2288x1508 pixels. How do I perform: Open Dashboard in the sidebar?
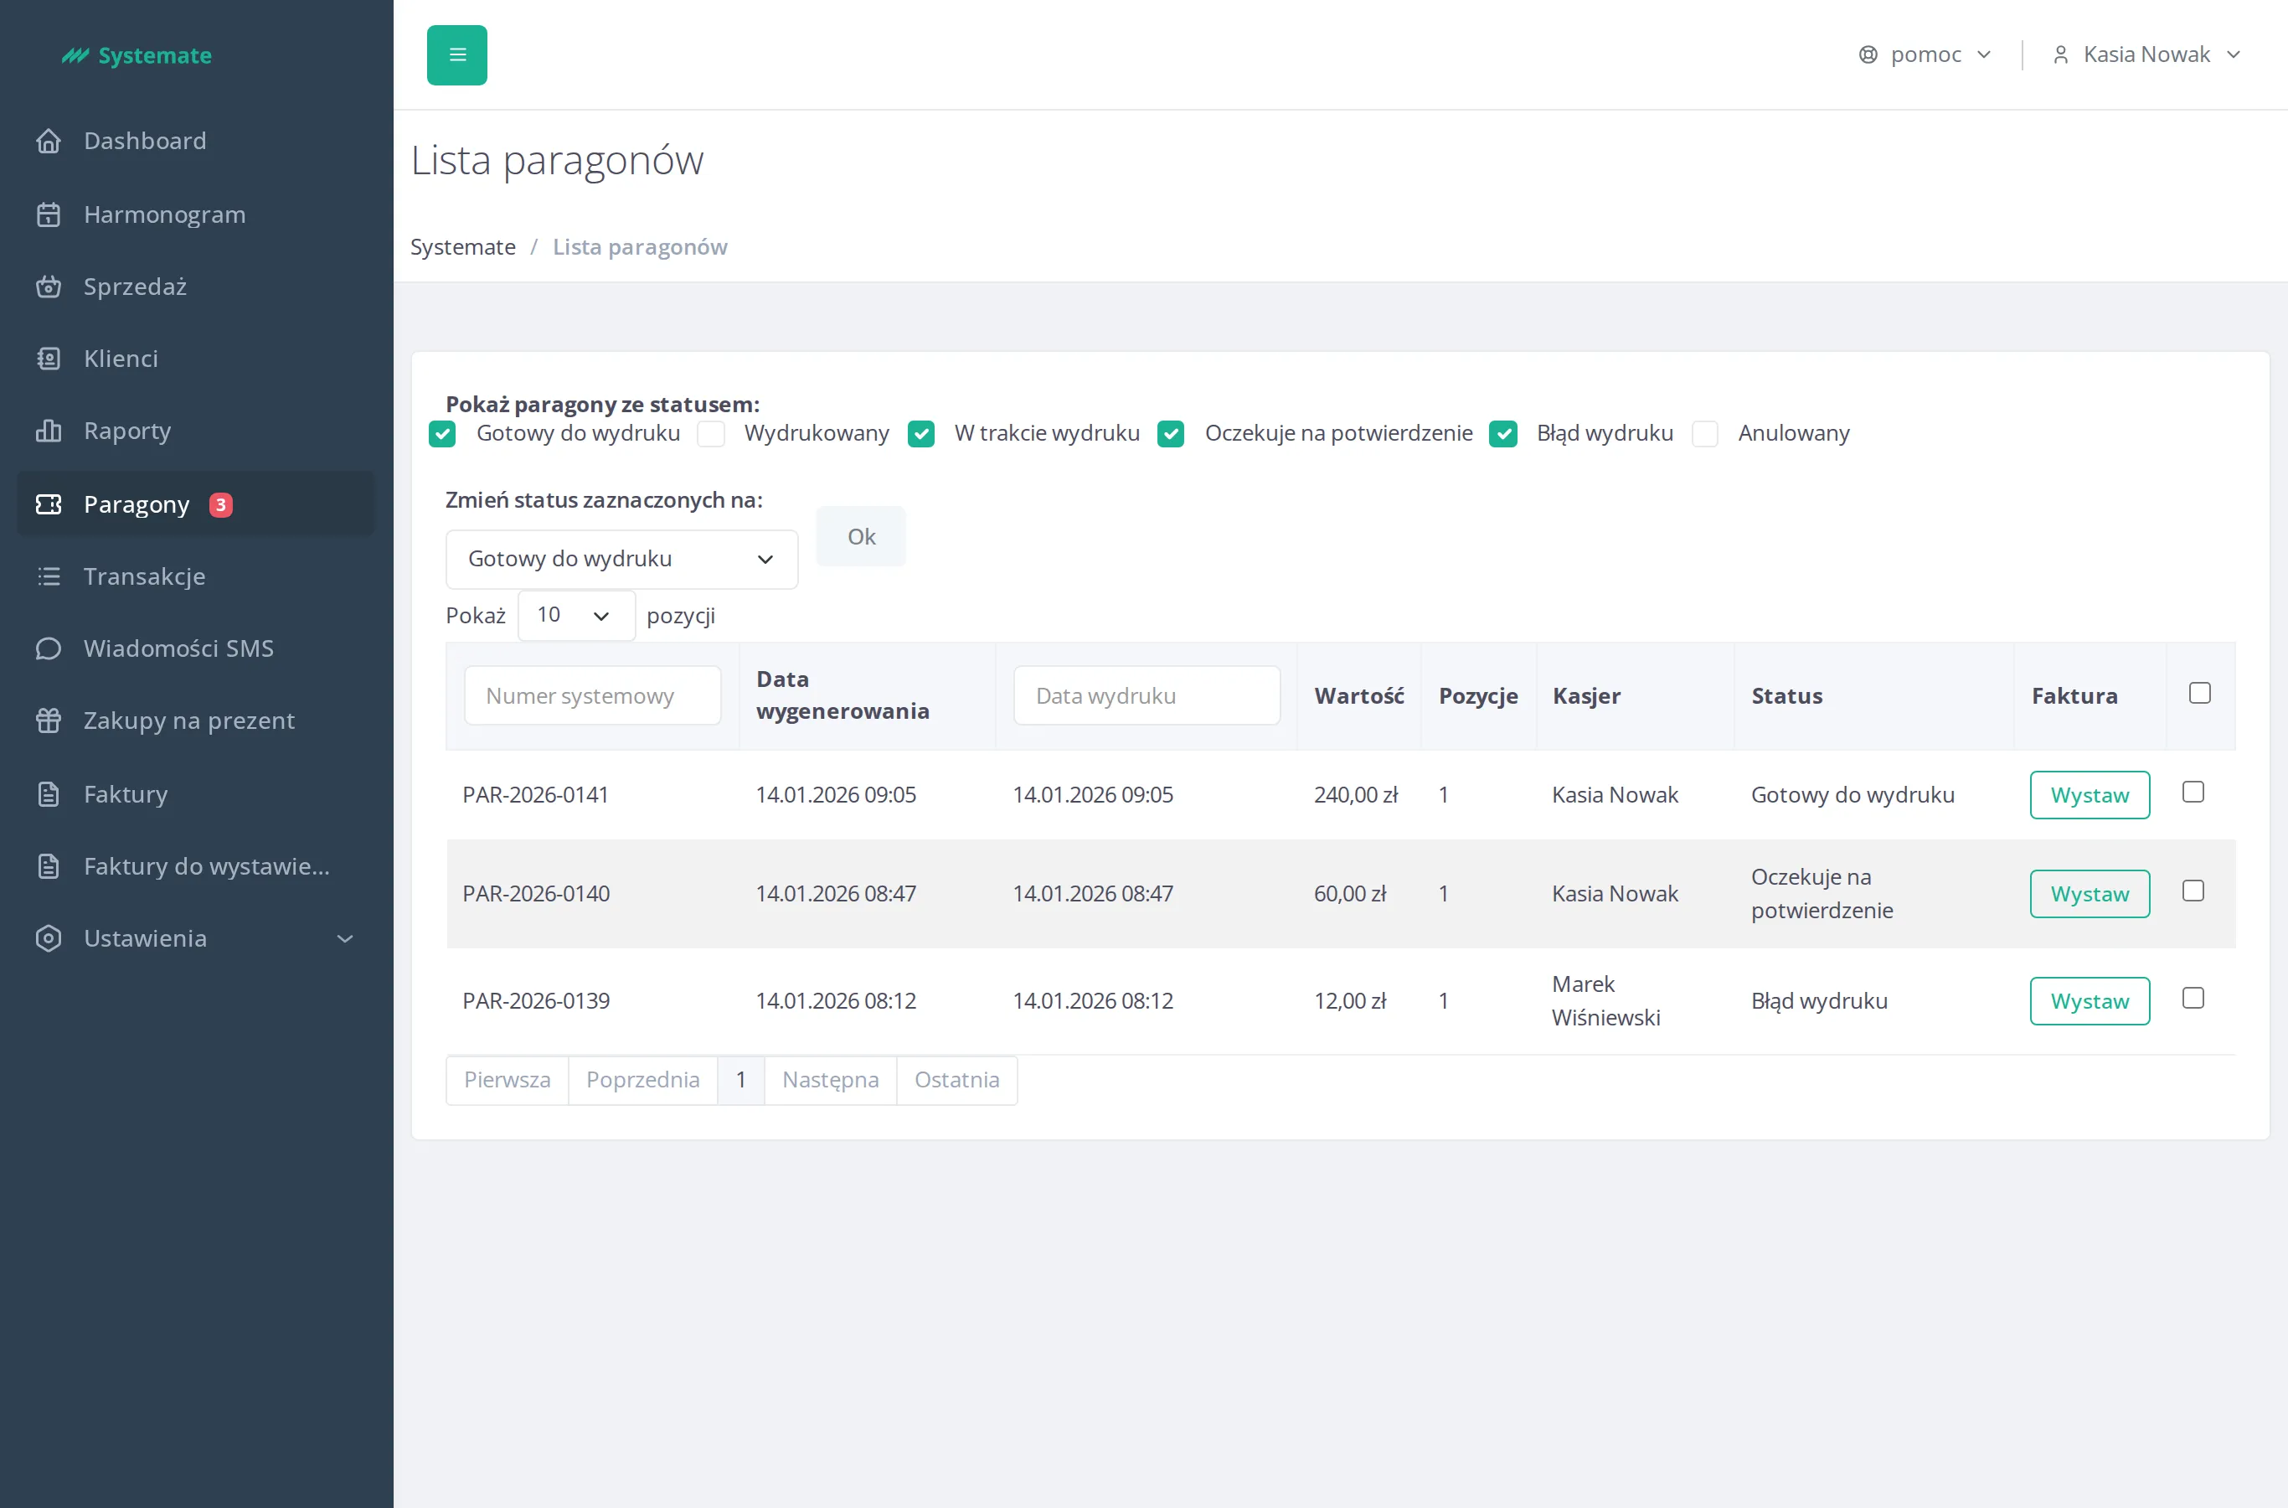click(196, 142)
